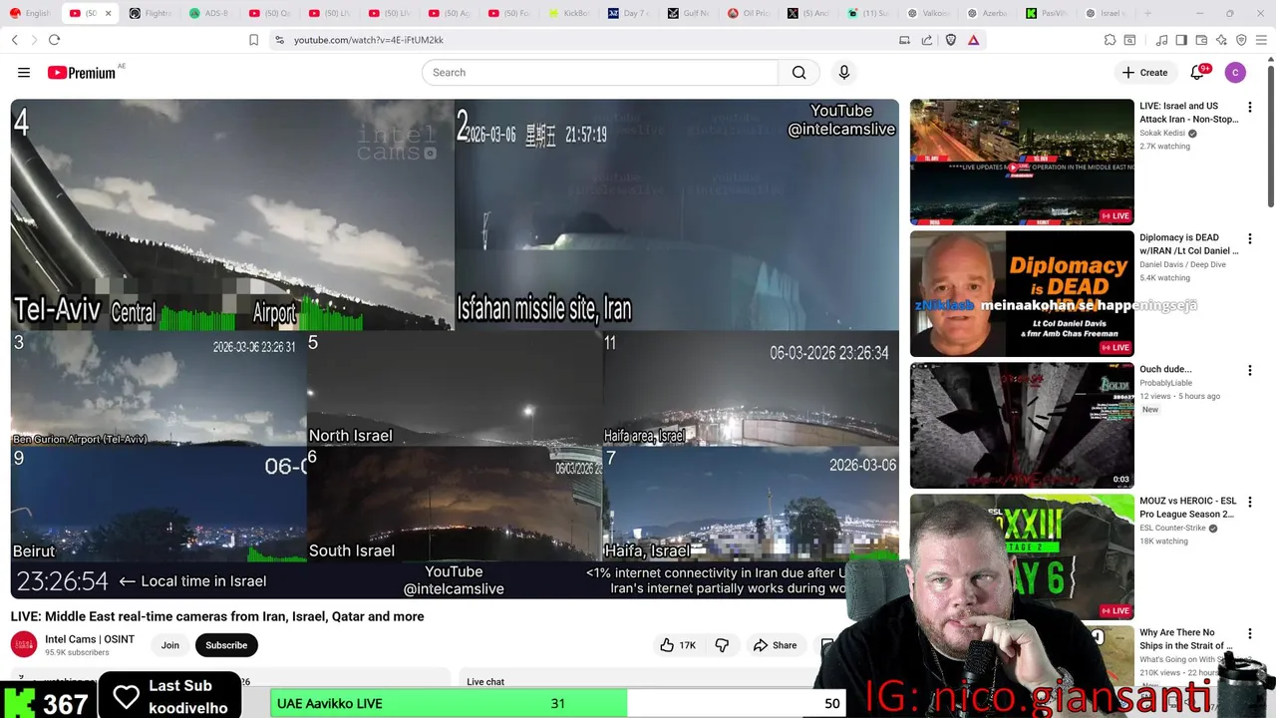Open the Brave playlist music-note icon
1276x718 pixels.
1161,40
